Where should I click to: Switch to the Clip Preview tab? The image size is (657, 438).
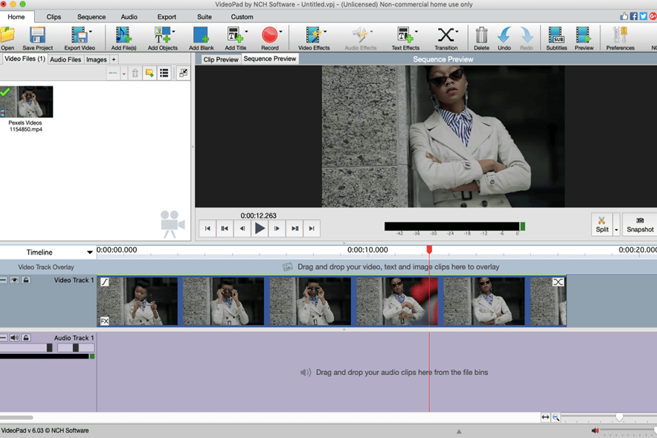click(x=221, y=60)
